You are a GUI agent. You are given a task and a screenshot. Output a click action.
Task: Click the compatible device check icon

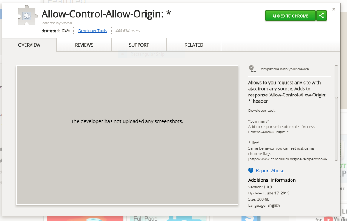252,69
